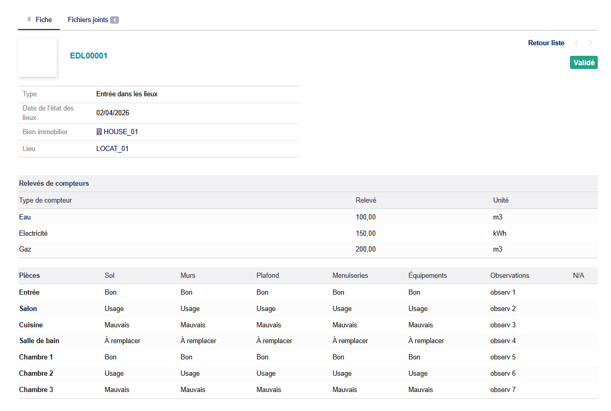This screenshot has height=411, width=611.
Task: Open the HOUSE_01 property link
Action: point(121,132)
